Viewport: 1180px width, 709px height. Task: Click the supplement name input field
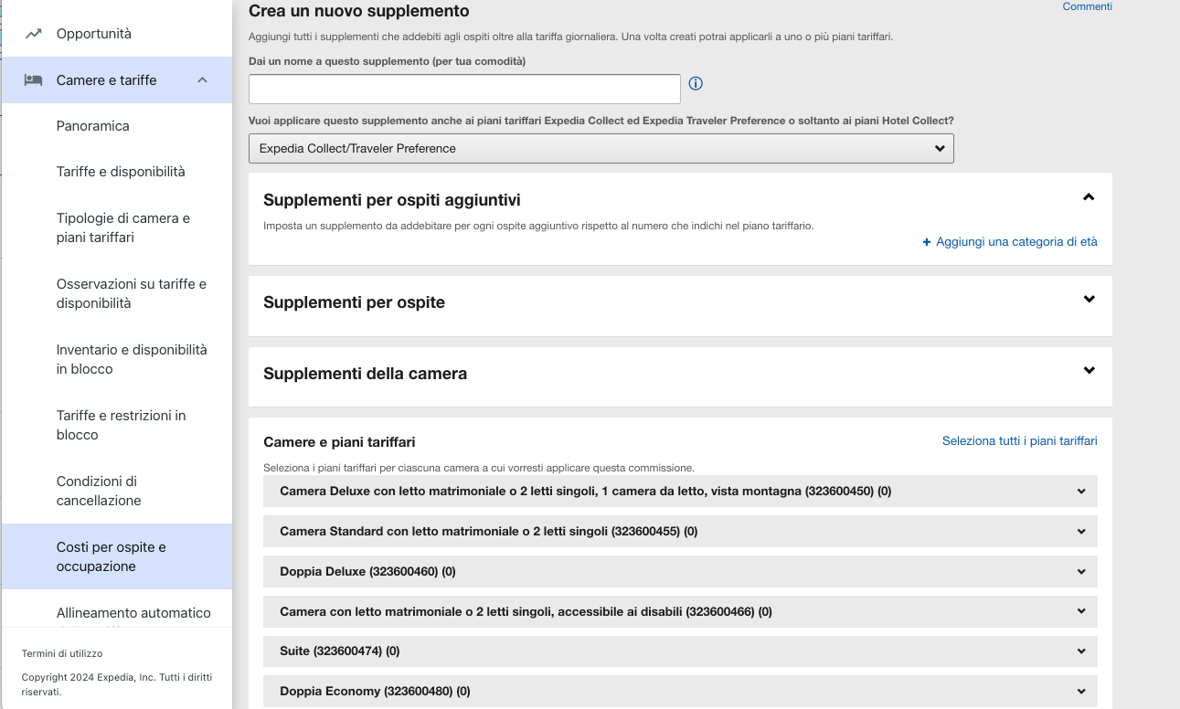click(464, 90)
